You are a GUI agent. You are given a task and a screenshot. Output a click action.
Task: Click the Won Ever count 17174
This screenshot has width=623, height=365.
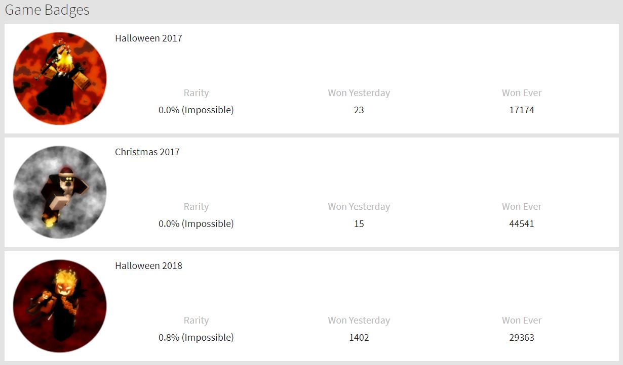click(x=522, y=110)
